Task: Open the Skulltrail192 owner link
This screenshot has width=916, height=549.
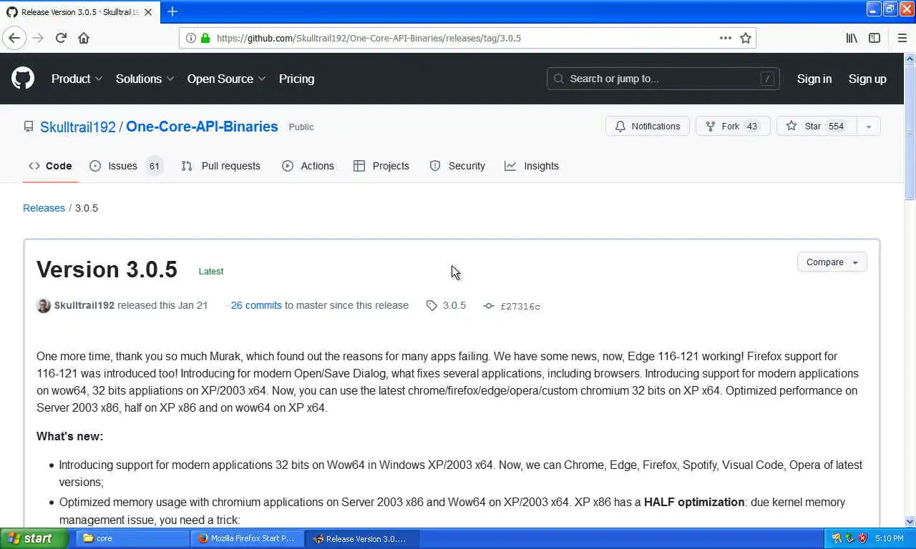Action: [x=77, y=127]
